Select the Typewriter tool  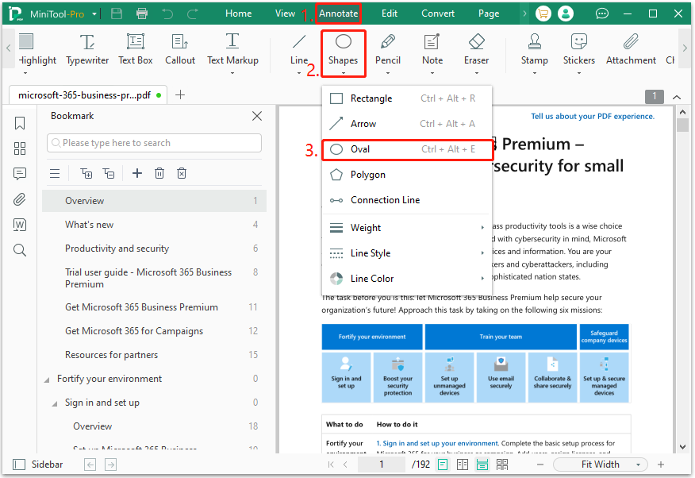tap(87, 51)
